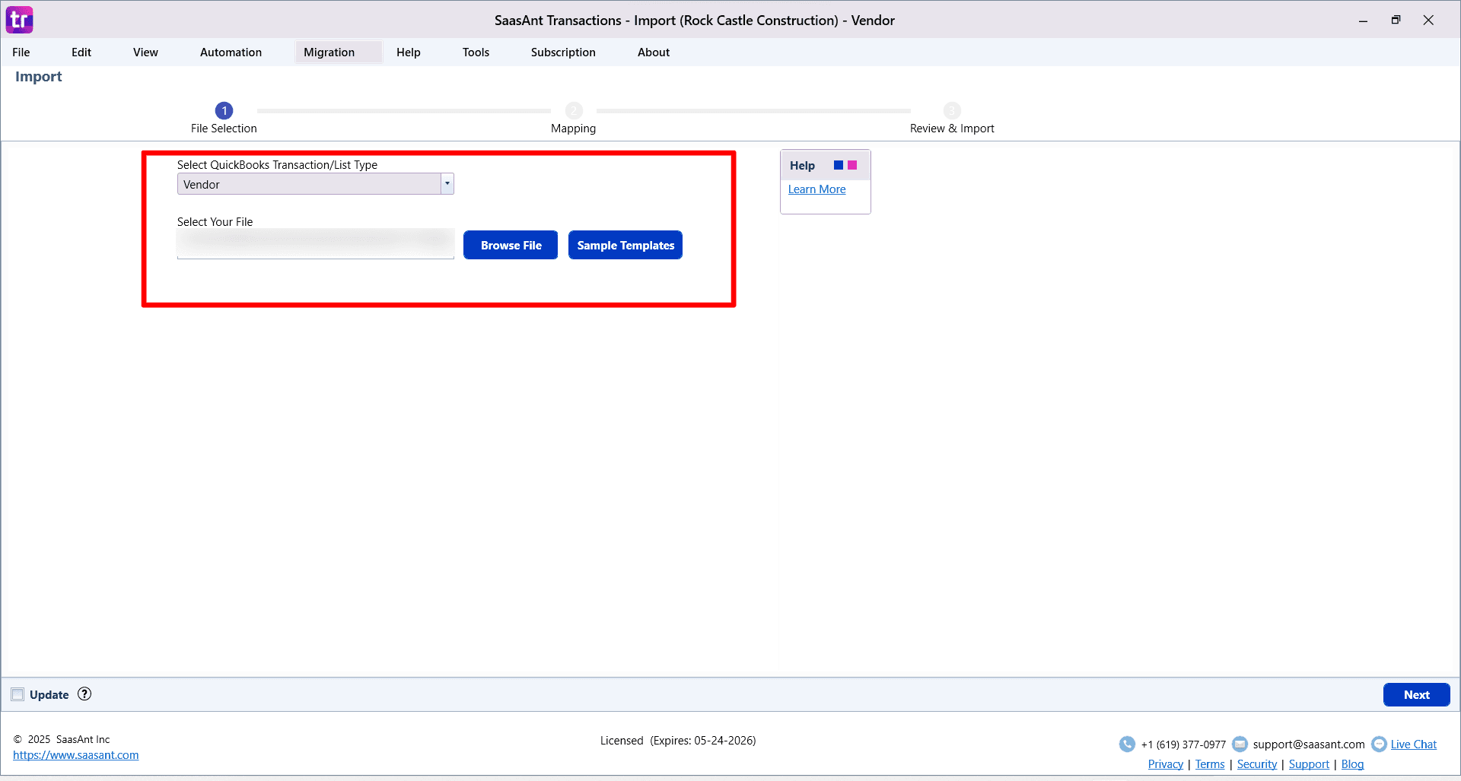Image resolution: width=1461 pixels, height=781 pixels.
Task: Click the support@saasant.com email text
Action: pos(1309,744)
